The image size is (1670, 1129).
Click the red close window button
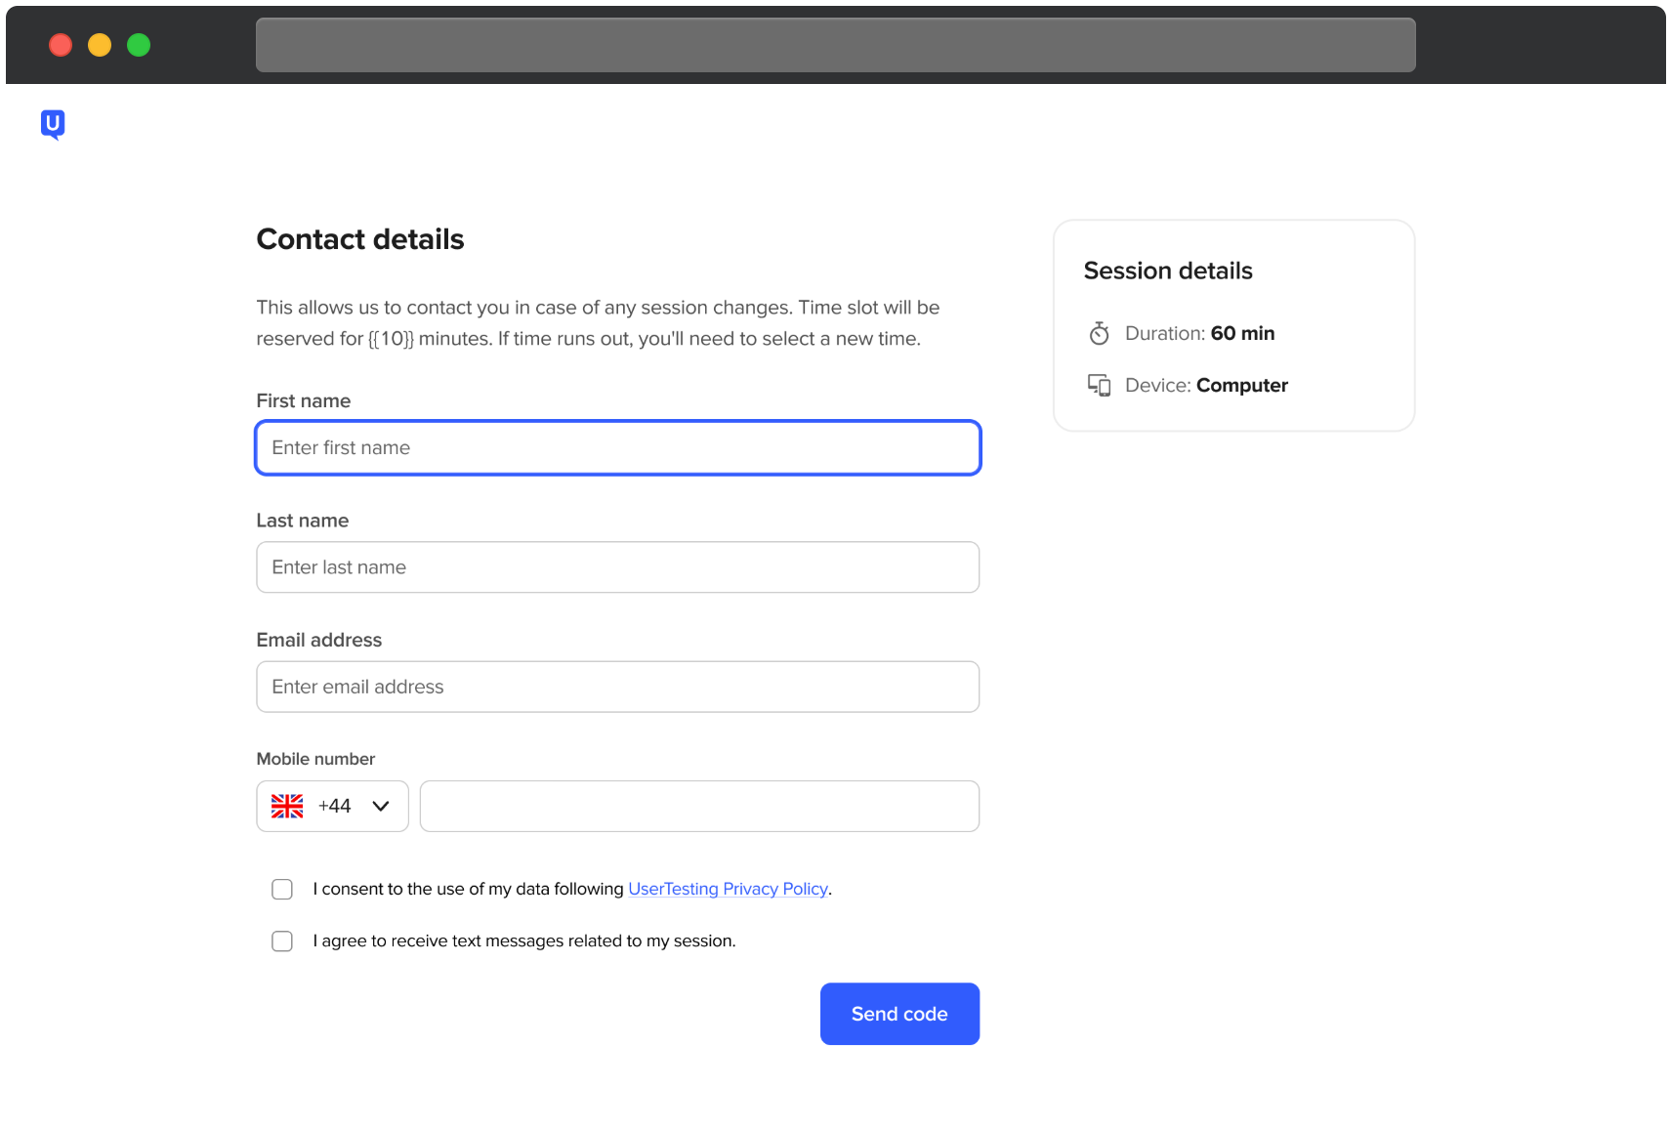(61, 45)
